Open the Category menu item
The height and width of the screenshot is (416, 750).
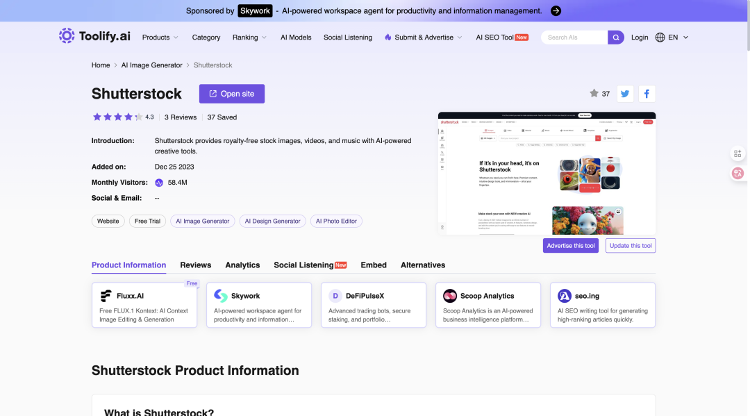tap(206, 38)
